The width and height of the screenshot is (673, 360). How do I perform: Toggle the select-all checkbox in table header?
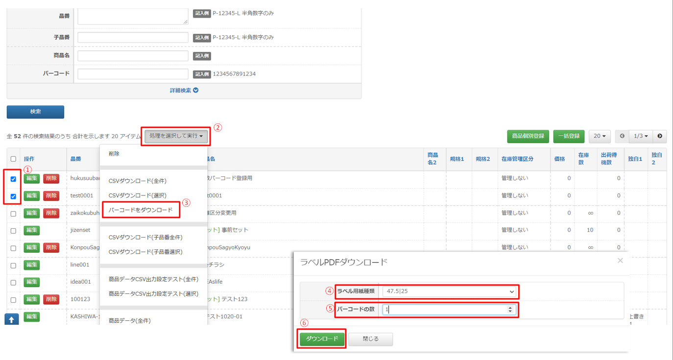click(x=13, y=159)
